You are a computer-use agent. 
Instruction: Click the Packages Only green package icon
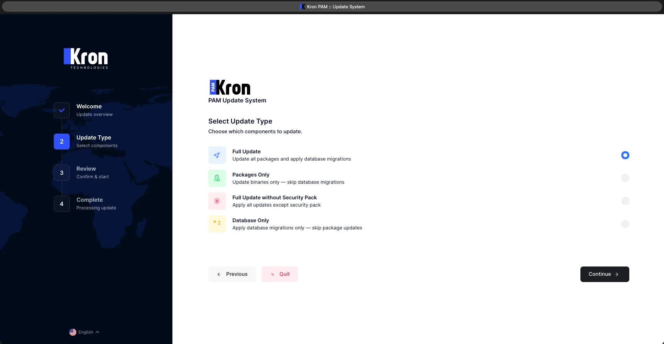pos(217,178)
